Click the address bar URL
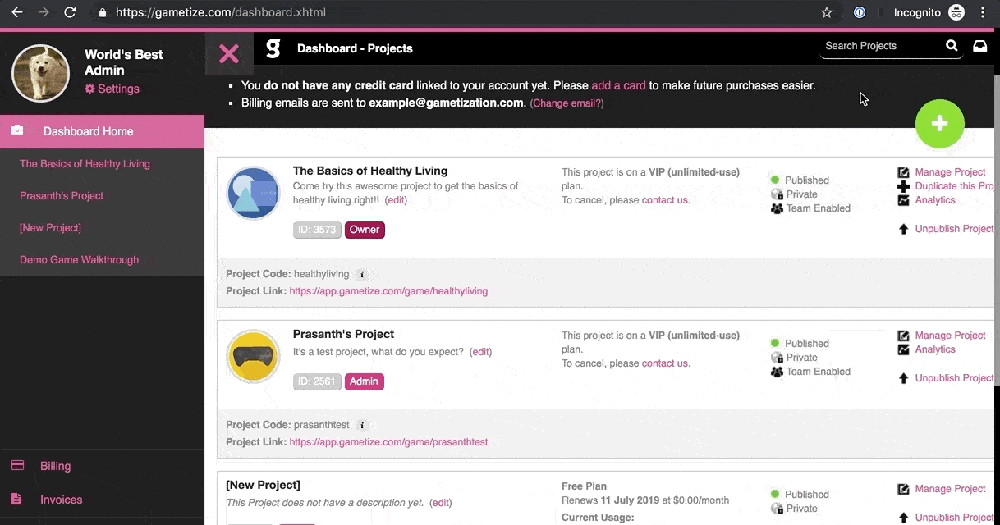Viewport: 1000px width, 525px height. click(x=221, y=12)
